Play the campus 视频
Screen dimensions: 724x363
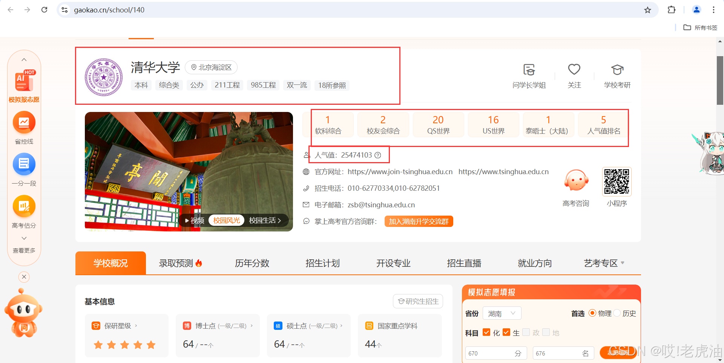(x=195, y=221)
